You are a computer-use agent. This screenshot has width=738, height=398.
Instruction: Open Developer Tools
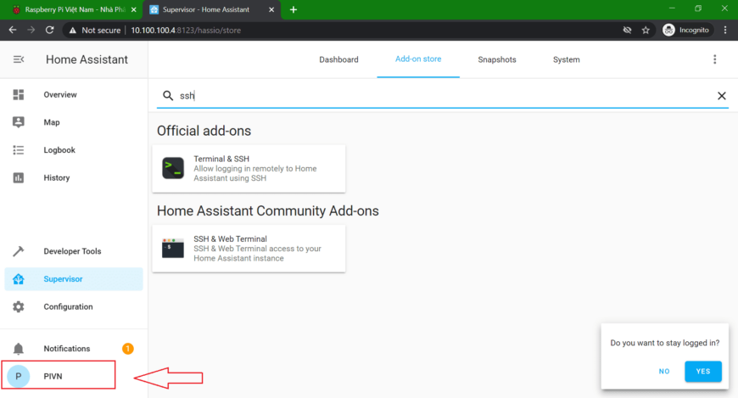(x=71, y=251)
